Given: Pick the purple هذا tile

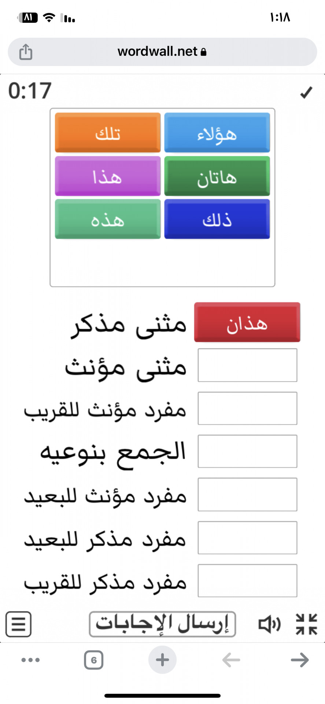Looking at the screenshot, I should 108,176.
